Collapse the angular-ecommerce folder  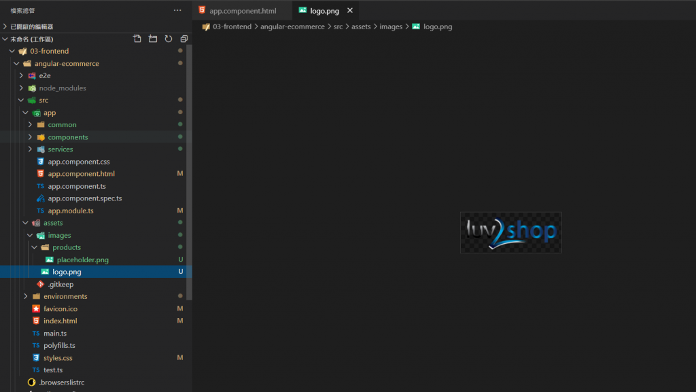click(x=16, y=63)
